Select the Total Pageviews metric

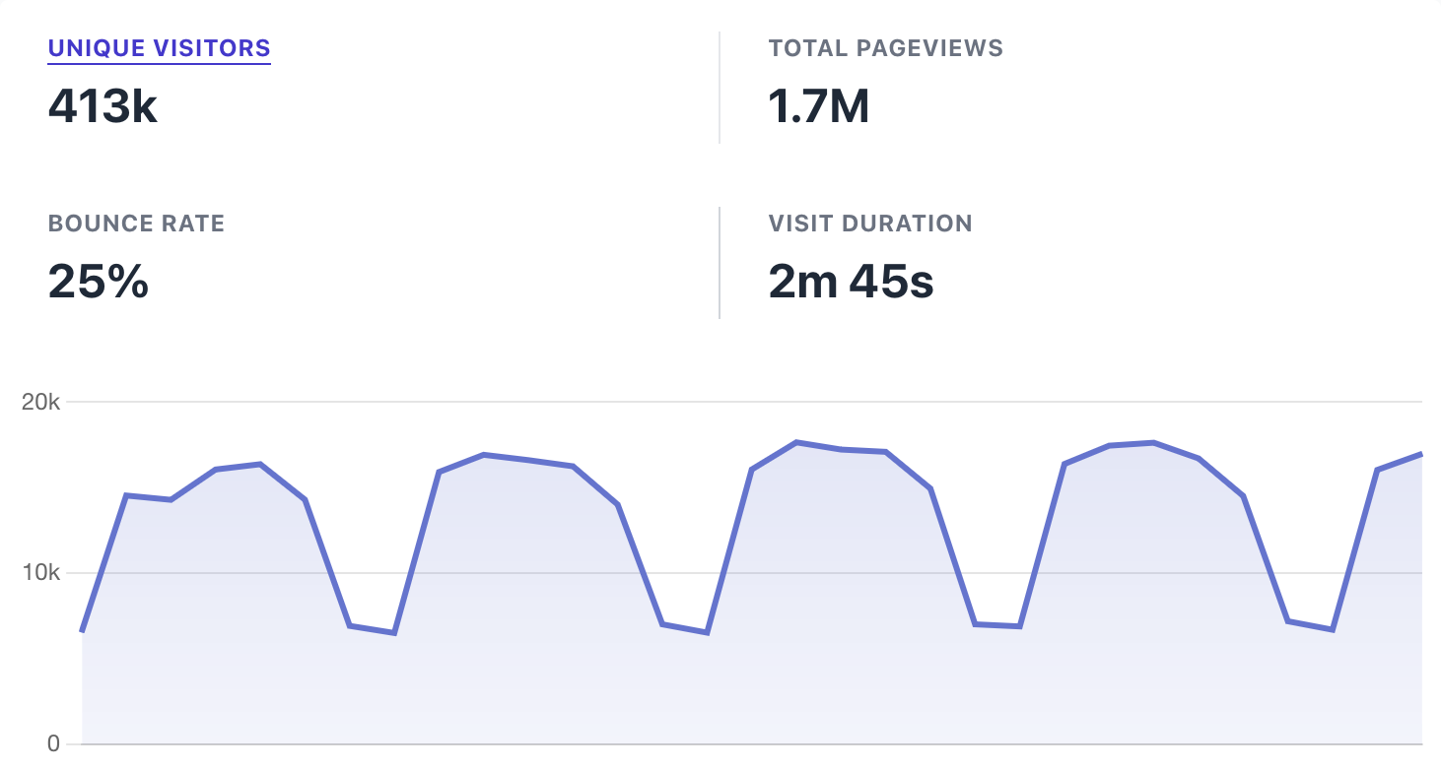885,48
